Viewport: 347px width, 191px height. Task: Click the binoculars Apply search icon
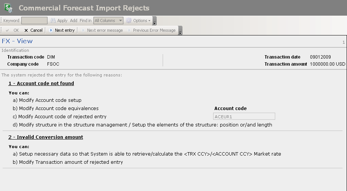tap(53, 21)
